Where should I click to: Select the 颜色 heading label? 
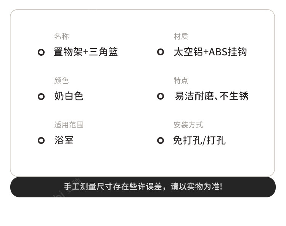click(61, 81)
